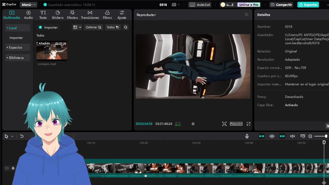Click the undo arrow icon

click(x=22, y=136)
